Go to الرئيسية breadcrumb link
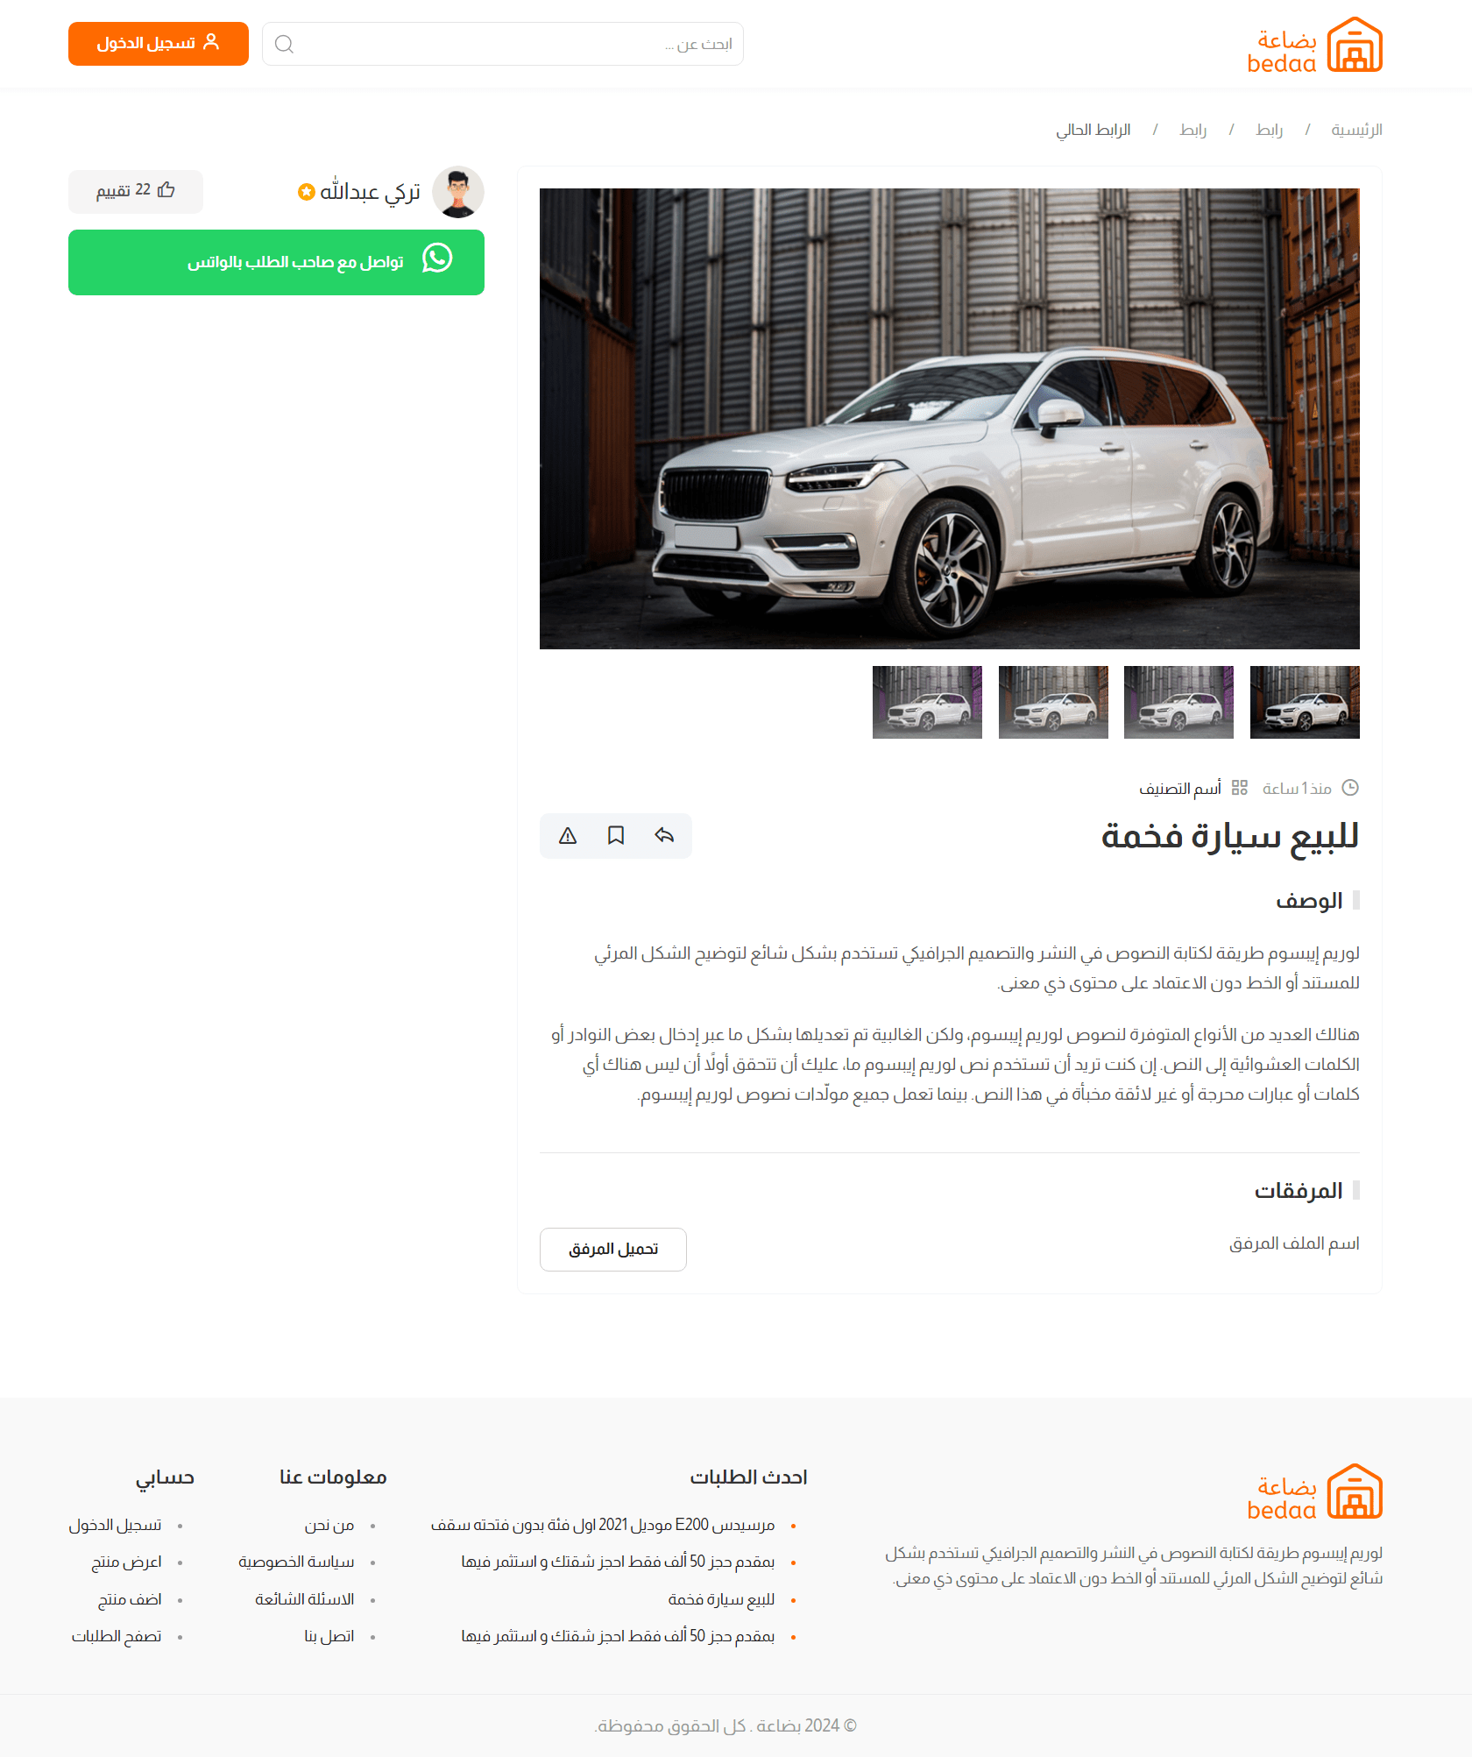Image resolution: width=1472 pixels, height=1757 pixels. click(1356, 130)
